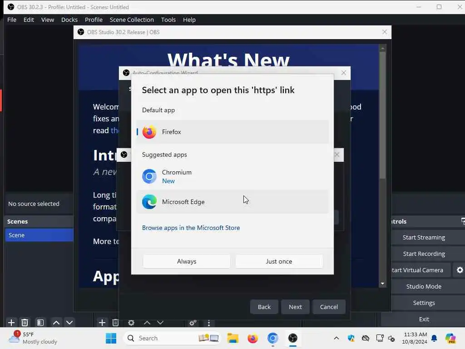The width and height of the screenshot is (465, 349).
Task: Open Windows Start menu
Action: 111,338
